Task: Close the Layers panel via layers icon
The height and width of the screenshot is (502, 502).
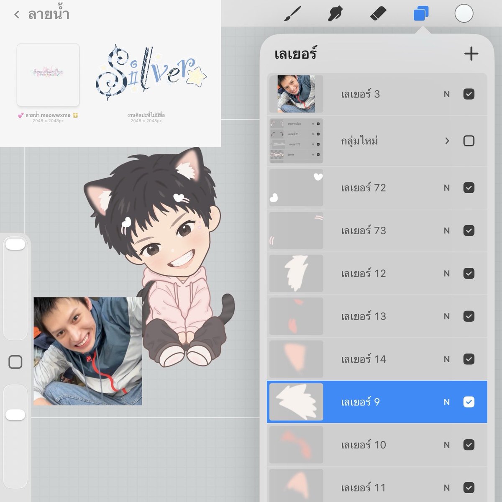Action: (x=421, y=14)
